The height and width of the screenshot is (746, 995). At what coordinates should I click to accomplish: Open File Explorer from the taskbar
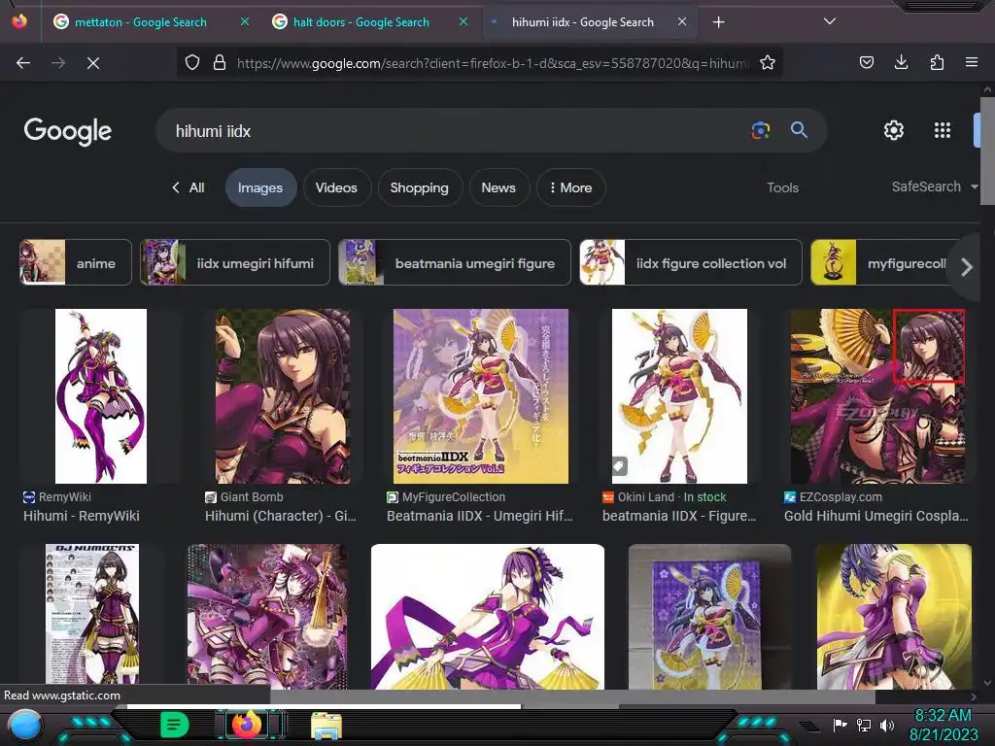click(326, 725)
